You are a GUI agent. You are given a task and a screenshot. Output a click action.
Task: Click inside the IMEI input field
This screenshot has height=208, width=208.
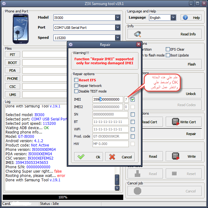(x=108, y=99)
